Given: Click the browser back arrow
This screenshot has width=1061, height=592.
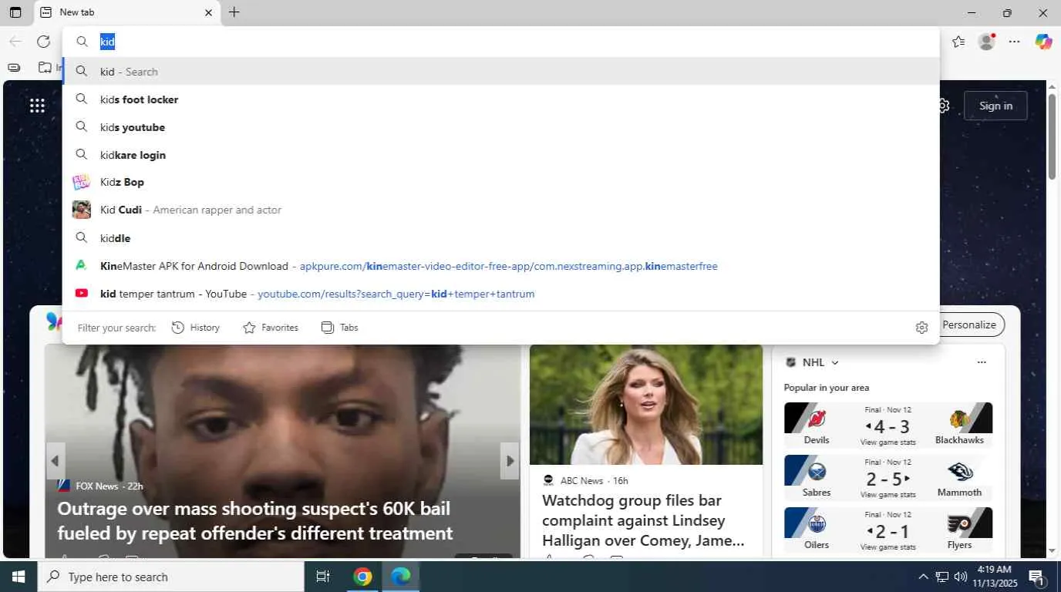Looking at the screenshot, I should coord(15,42).
